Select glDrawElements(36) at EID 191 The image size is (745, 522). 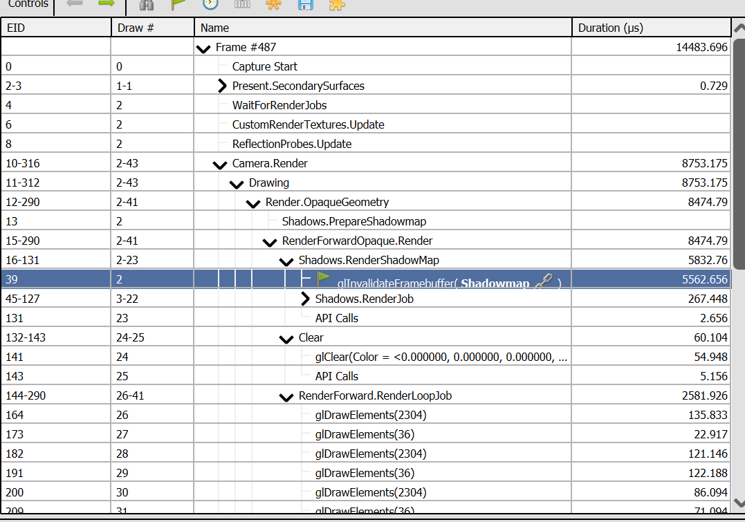pos(365,473)
